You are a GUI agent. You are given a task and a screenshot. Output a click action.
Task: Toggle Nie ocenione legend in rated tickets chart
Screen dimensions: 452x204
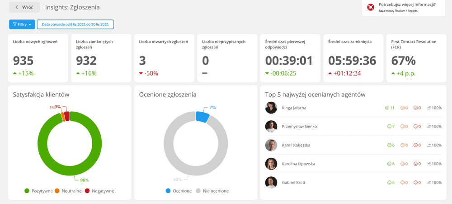coord(212,191)
